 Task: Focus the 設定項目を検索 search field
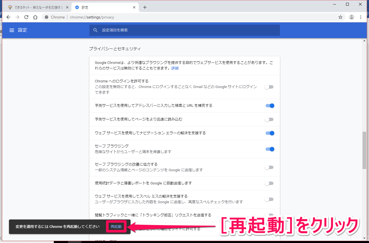pos(184,30)
